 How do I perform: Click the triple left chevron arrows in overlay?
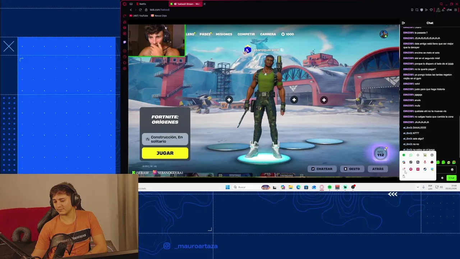392,194
